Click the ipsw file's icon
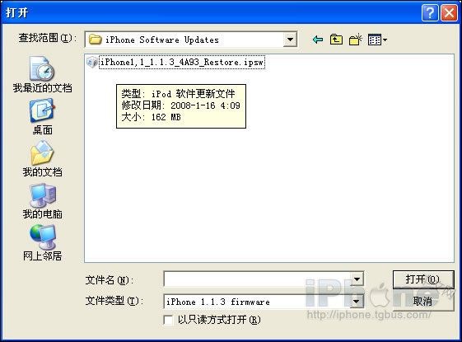 (92, 62)
